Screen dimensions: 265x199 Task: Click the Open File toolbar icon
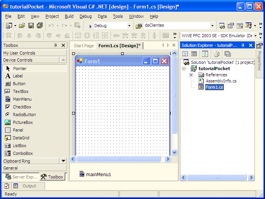(22, 26)
